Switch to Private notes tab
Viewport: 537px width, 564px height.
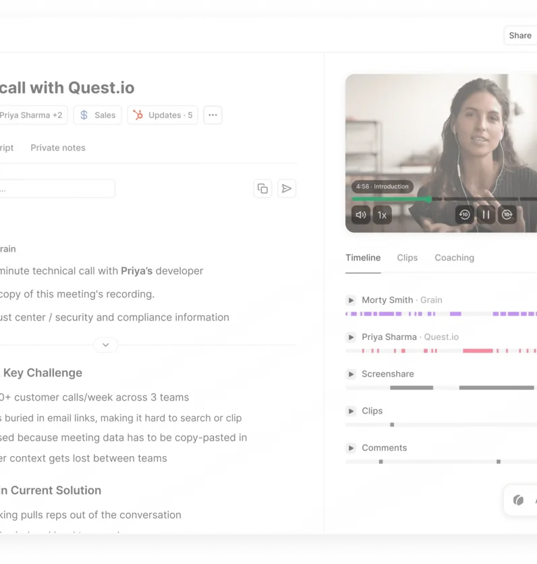click(x=58, y=148)
